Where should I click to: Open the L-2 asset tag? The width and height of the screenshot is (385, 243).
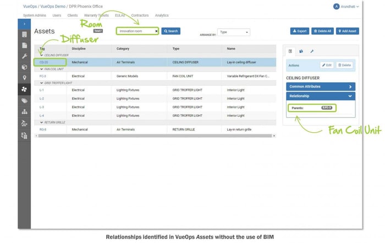click(42, 99)
